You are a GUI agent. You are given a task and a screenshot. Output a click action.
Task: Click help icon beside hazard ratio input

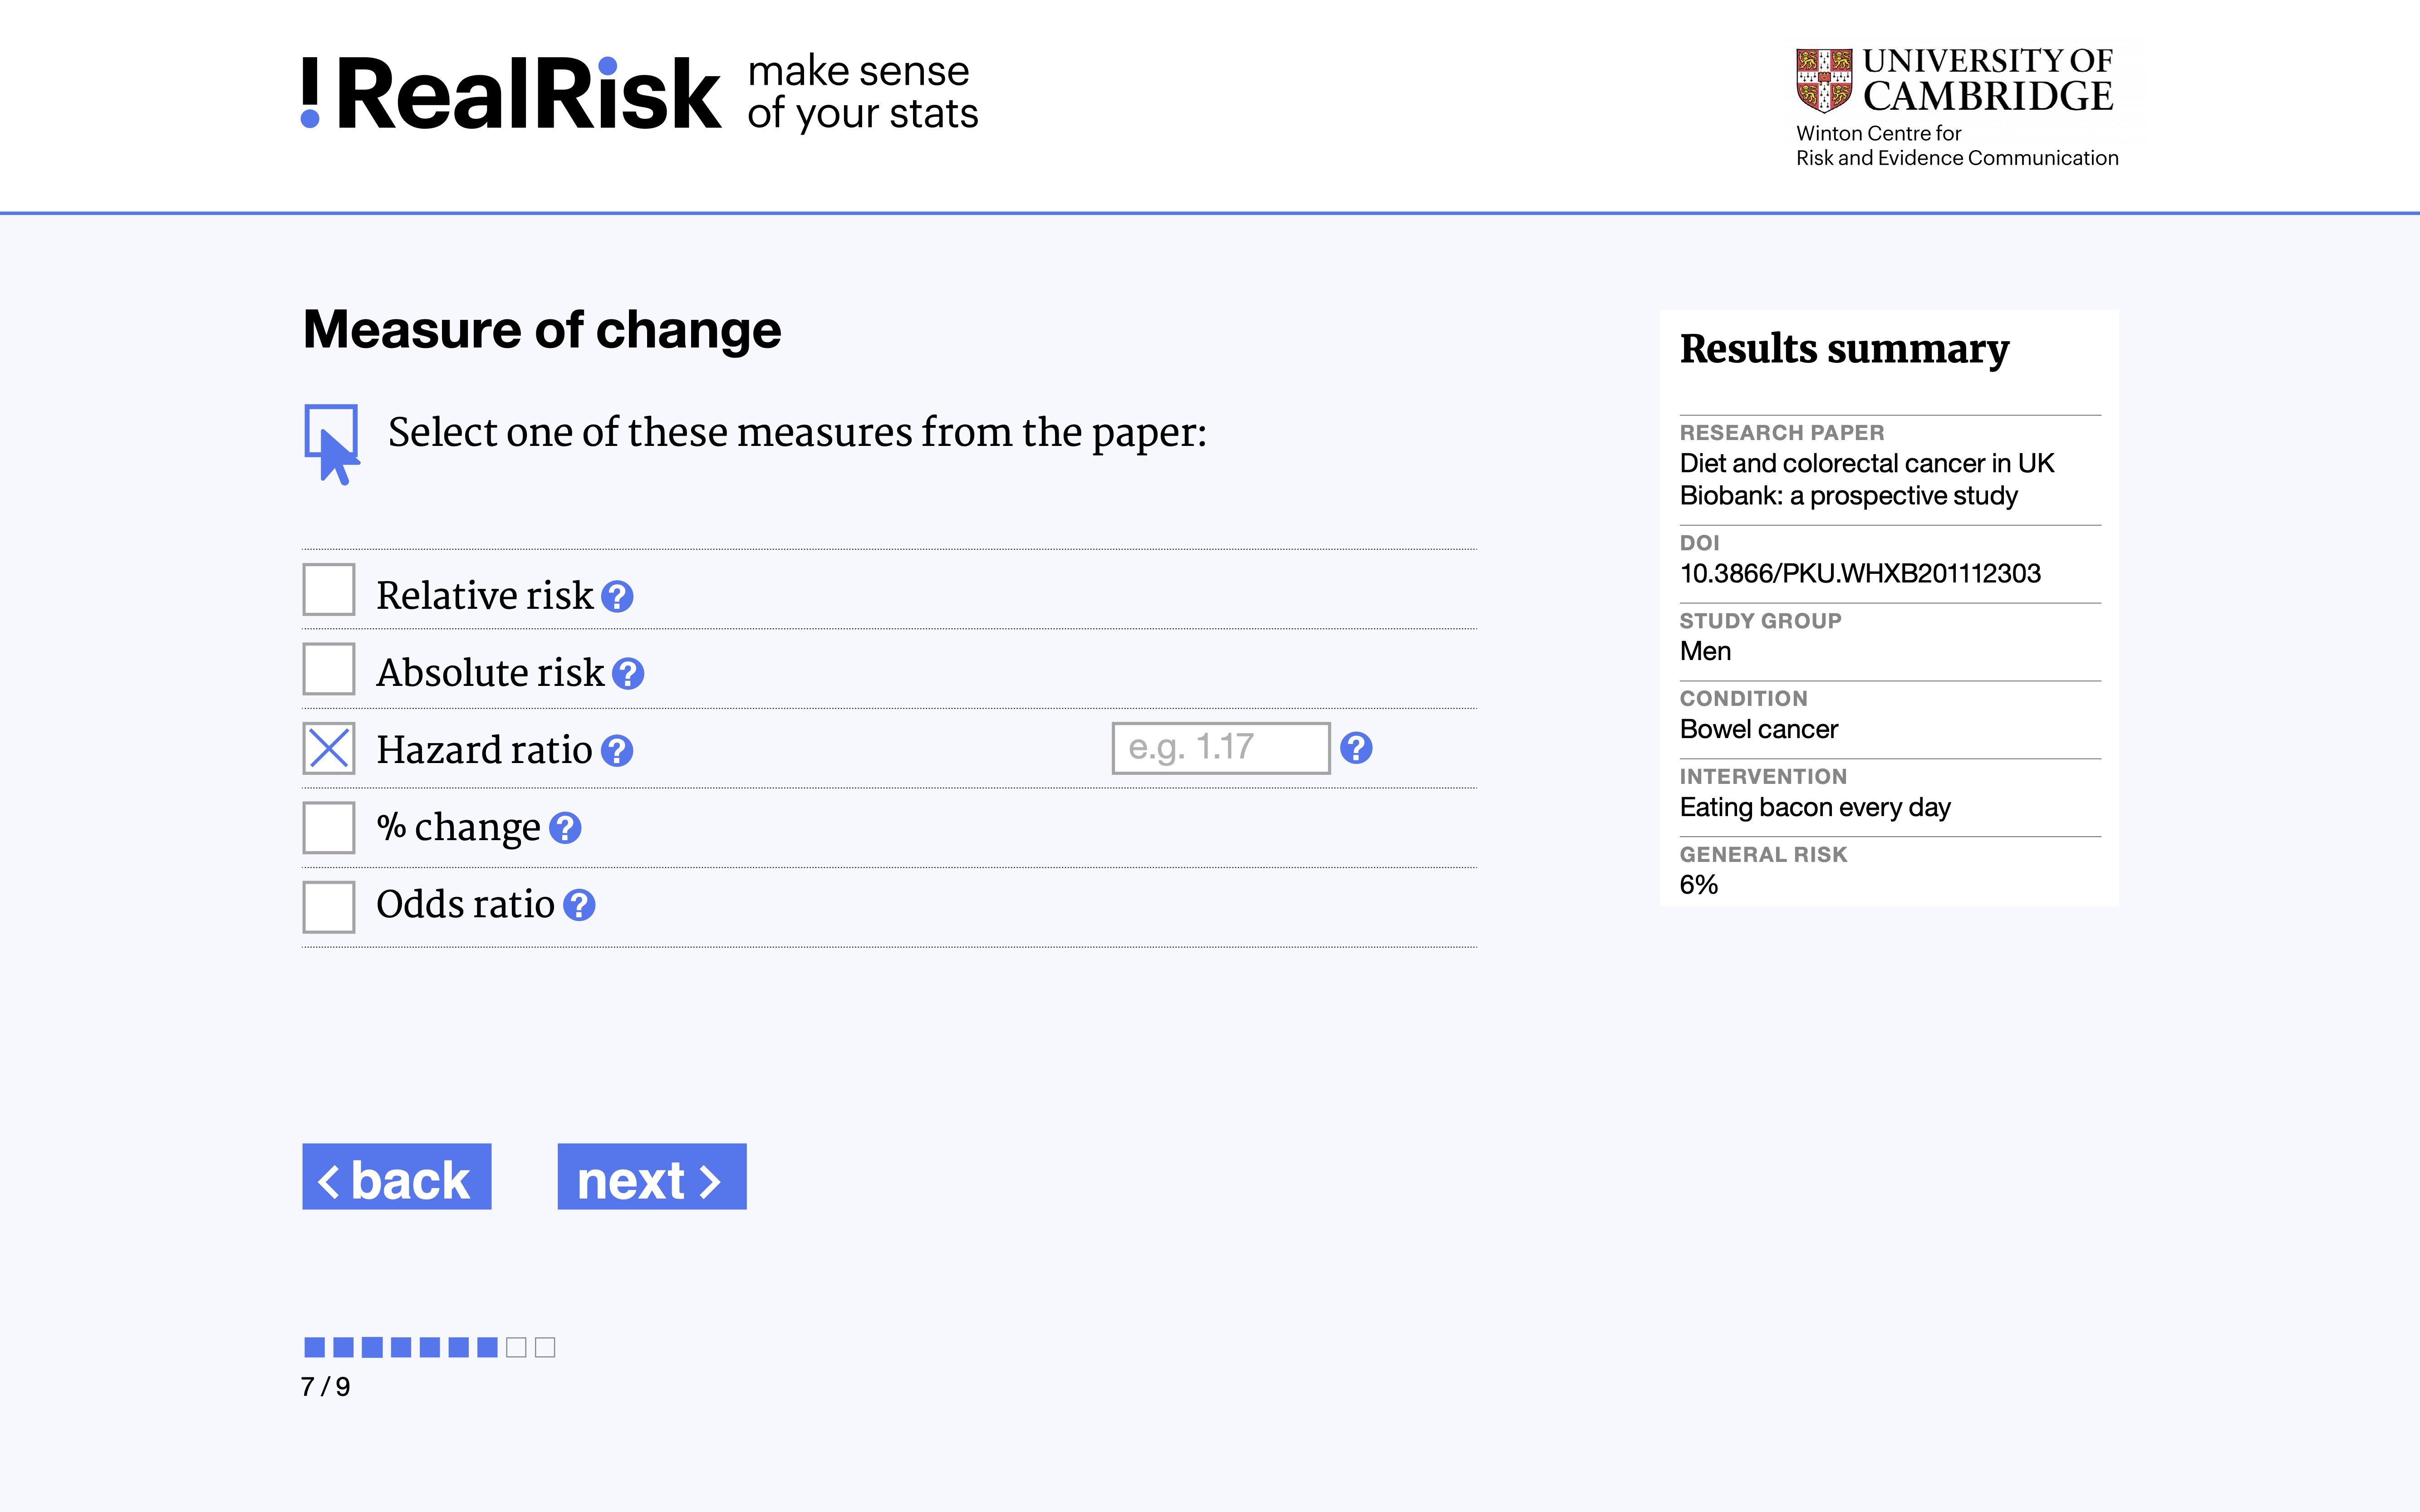(1356, 748)
